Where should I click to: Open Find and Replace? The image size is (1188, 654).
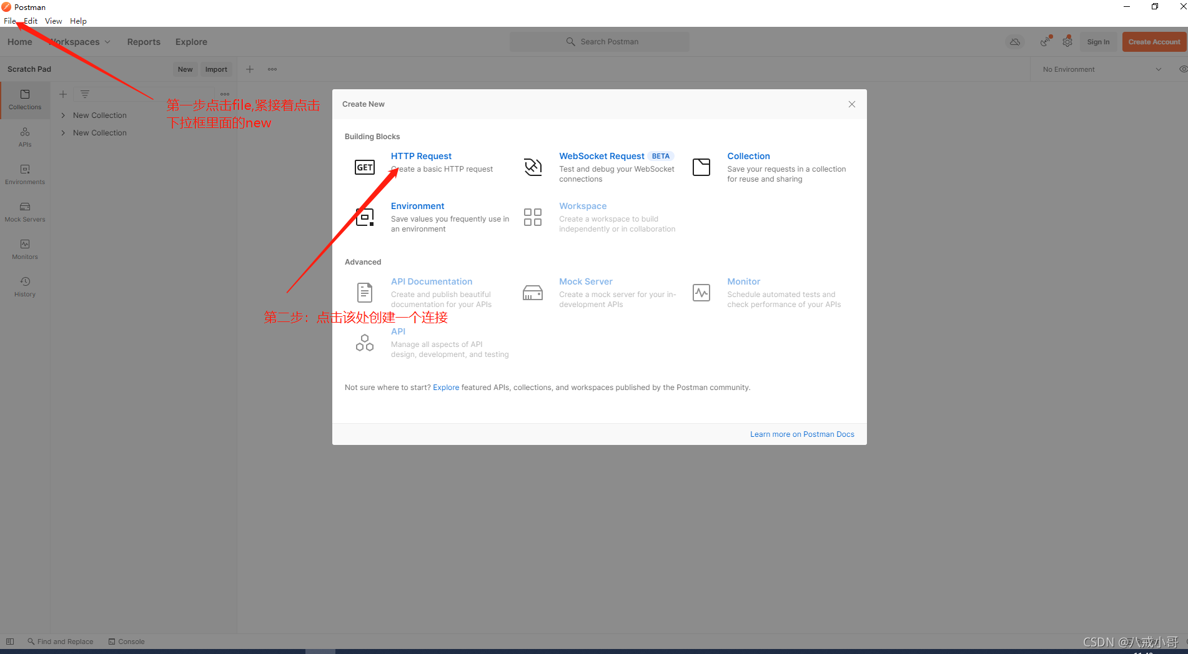pyautogui.click(x=60, y=642)
